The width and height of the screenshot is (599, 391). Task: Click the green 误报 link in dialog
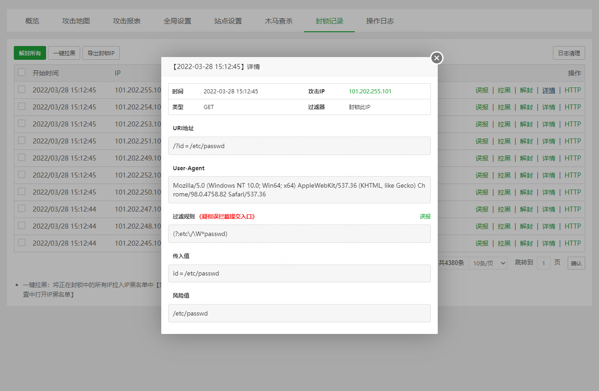(425, 216)
